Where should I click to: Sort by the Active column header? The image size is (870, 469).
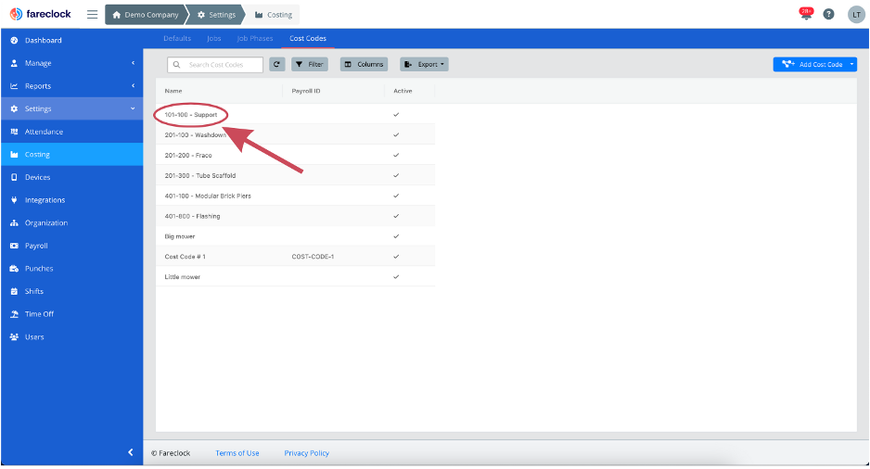(403, 91)
